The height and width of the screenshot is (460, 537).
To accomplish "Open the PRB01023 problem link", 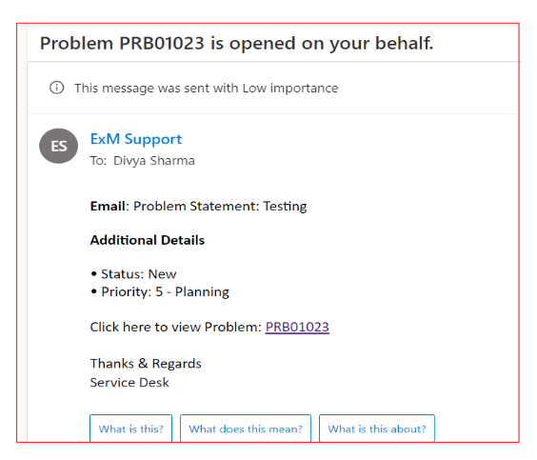I will click(297, 327).
